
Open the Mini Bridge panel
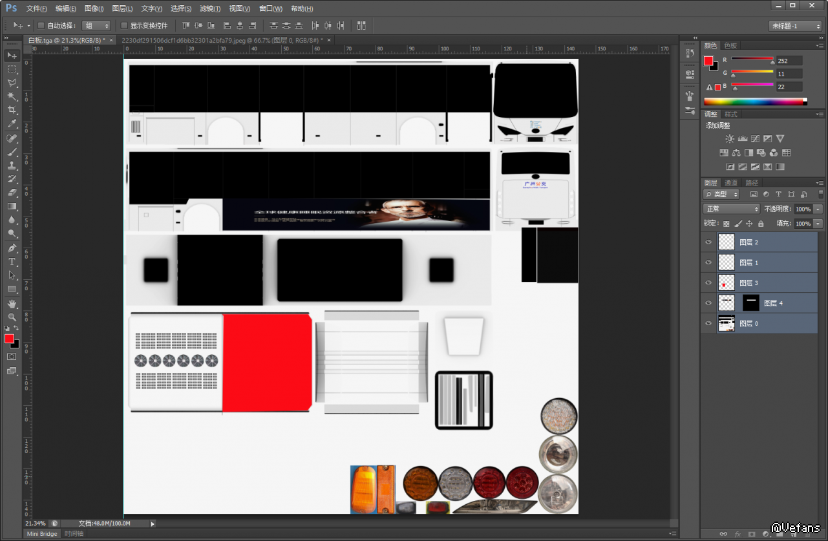pos(42,534)
